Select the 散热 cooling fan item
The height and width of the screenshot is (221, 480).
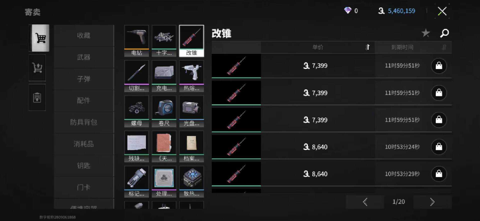tap(191, 182)
